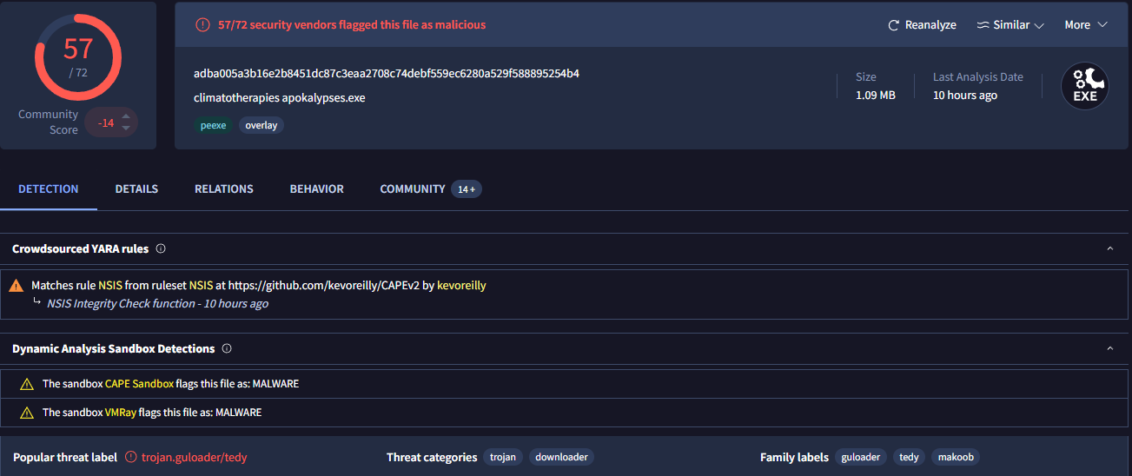The width and height of the screenshot is (1132, 476).
Task: Click the orange warning icon on NSIS rule
Action: pyautogui.click(x=16, y=285)
